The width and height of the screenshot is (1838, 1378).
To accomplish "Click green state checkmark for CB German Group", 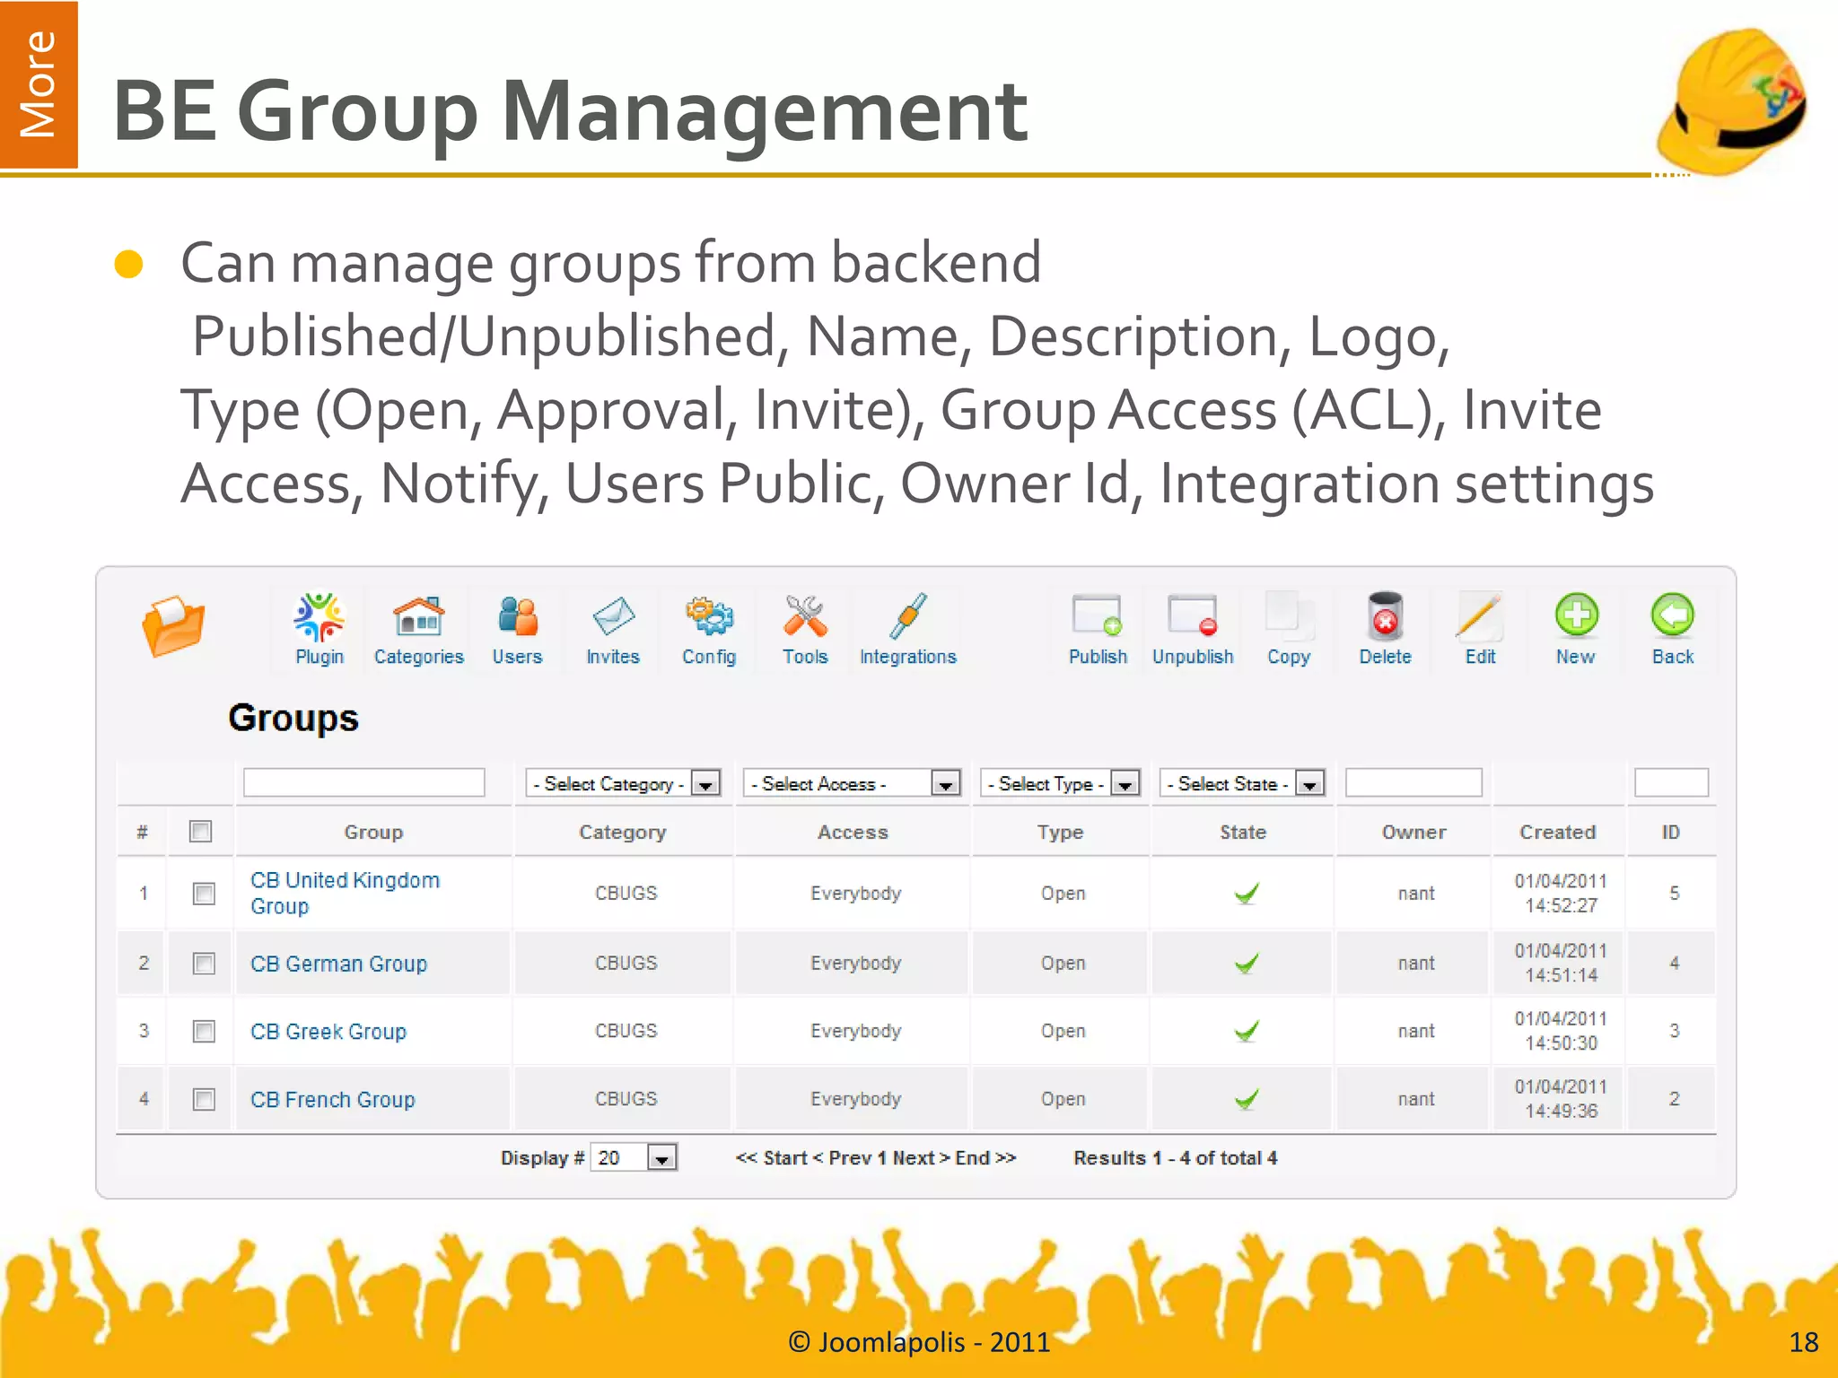I will pos(1247,964).
